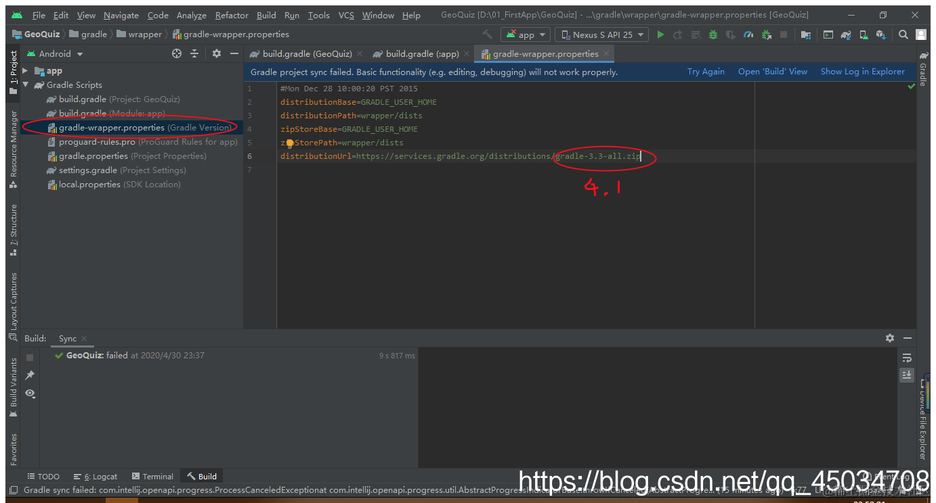Click the Try Again link
Screen dimensions: 936x503
click(706, 72)
